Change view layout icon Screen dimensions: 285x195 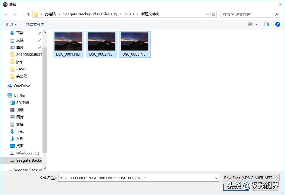pos(250,24)
